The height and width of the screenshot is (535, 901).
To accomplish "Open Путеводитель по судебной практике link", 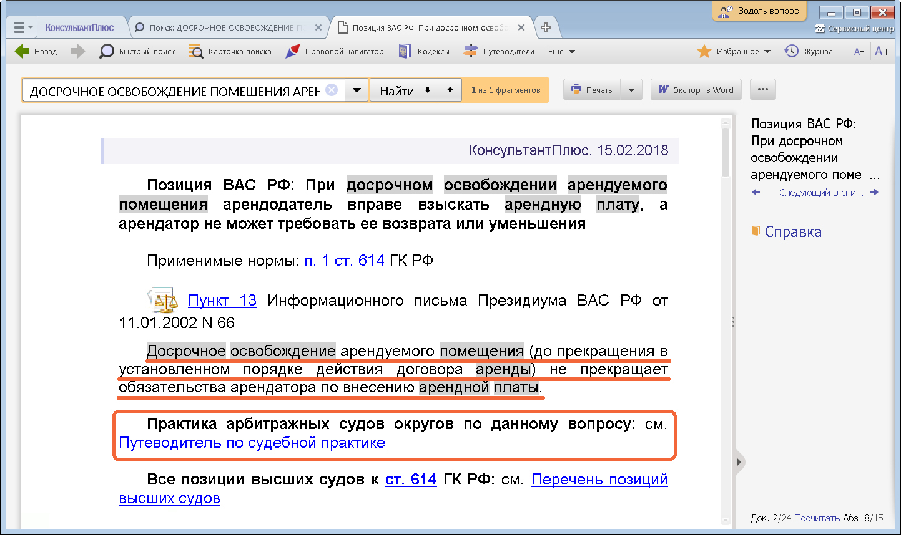I will [x=252, y=443].
